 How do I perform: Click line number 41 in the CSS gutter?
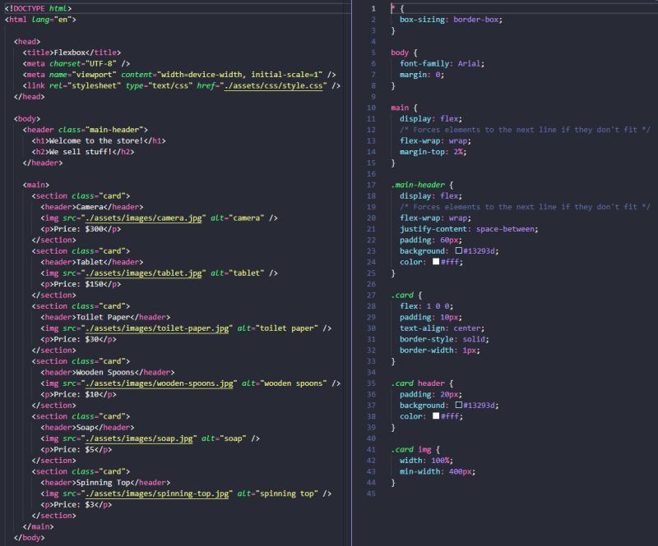point(372,449)
